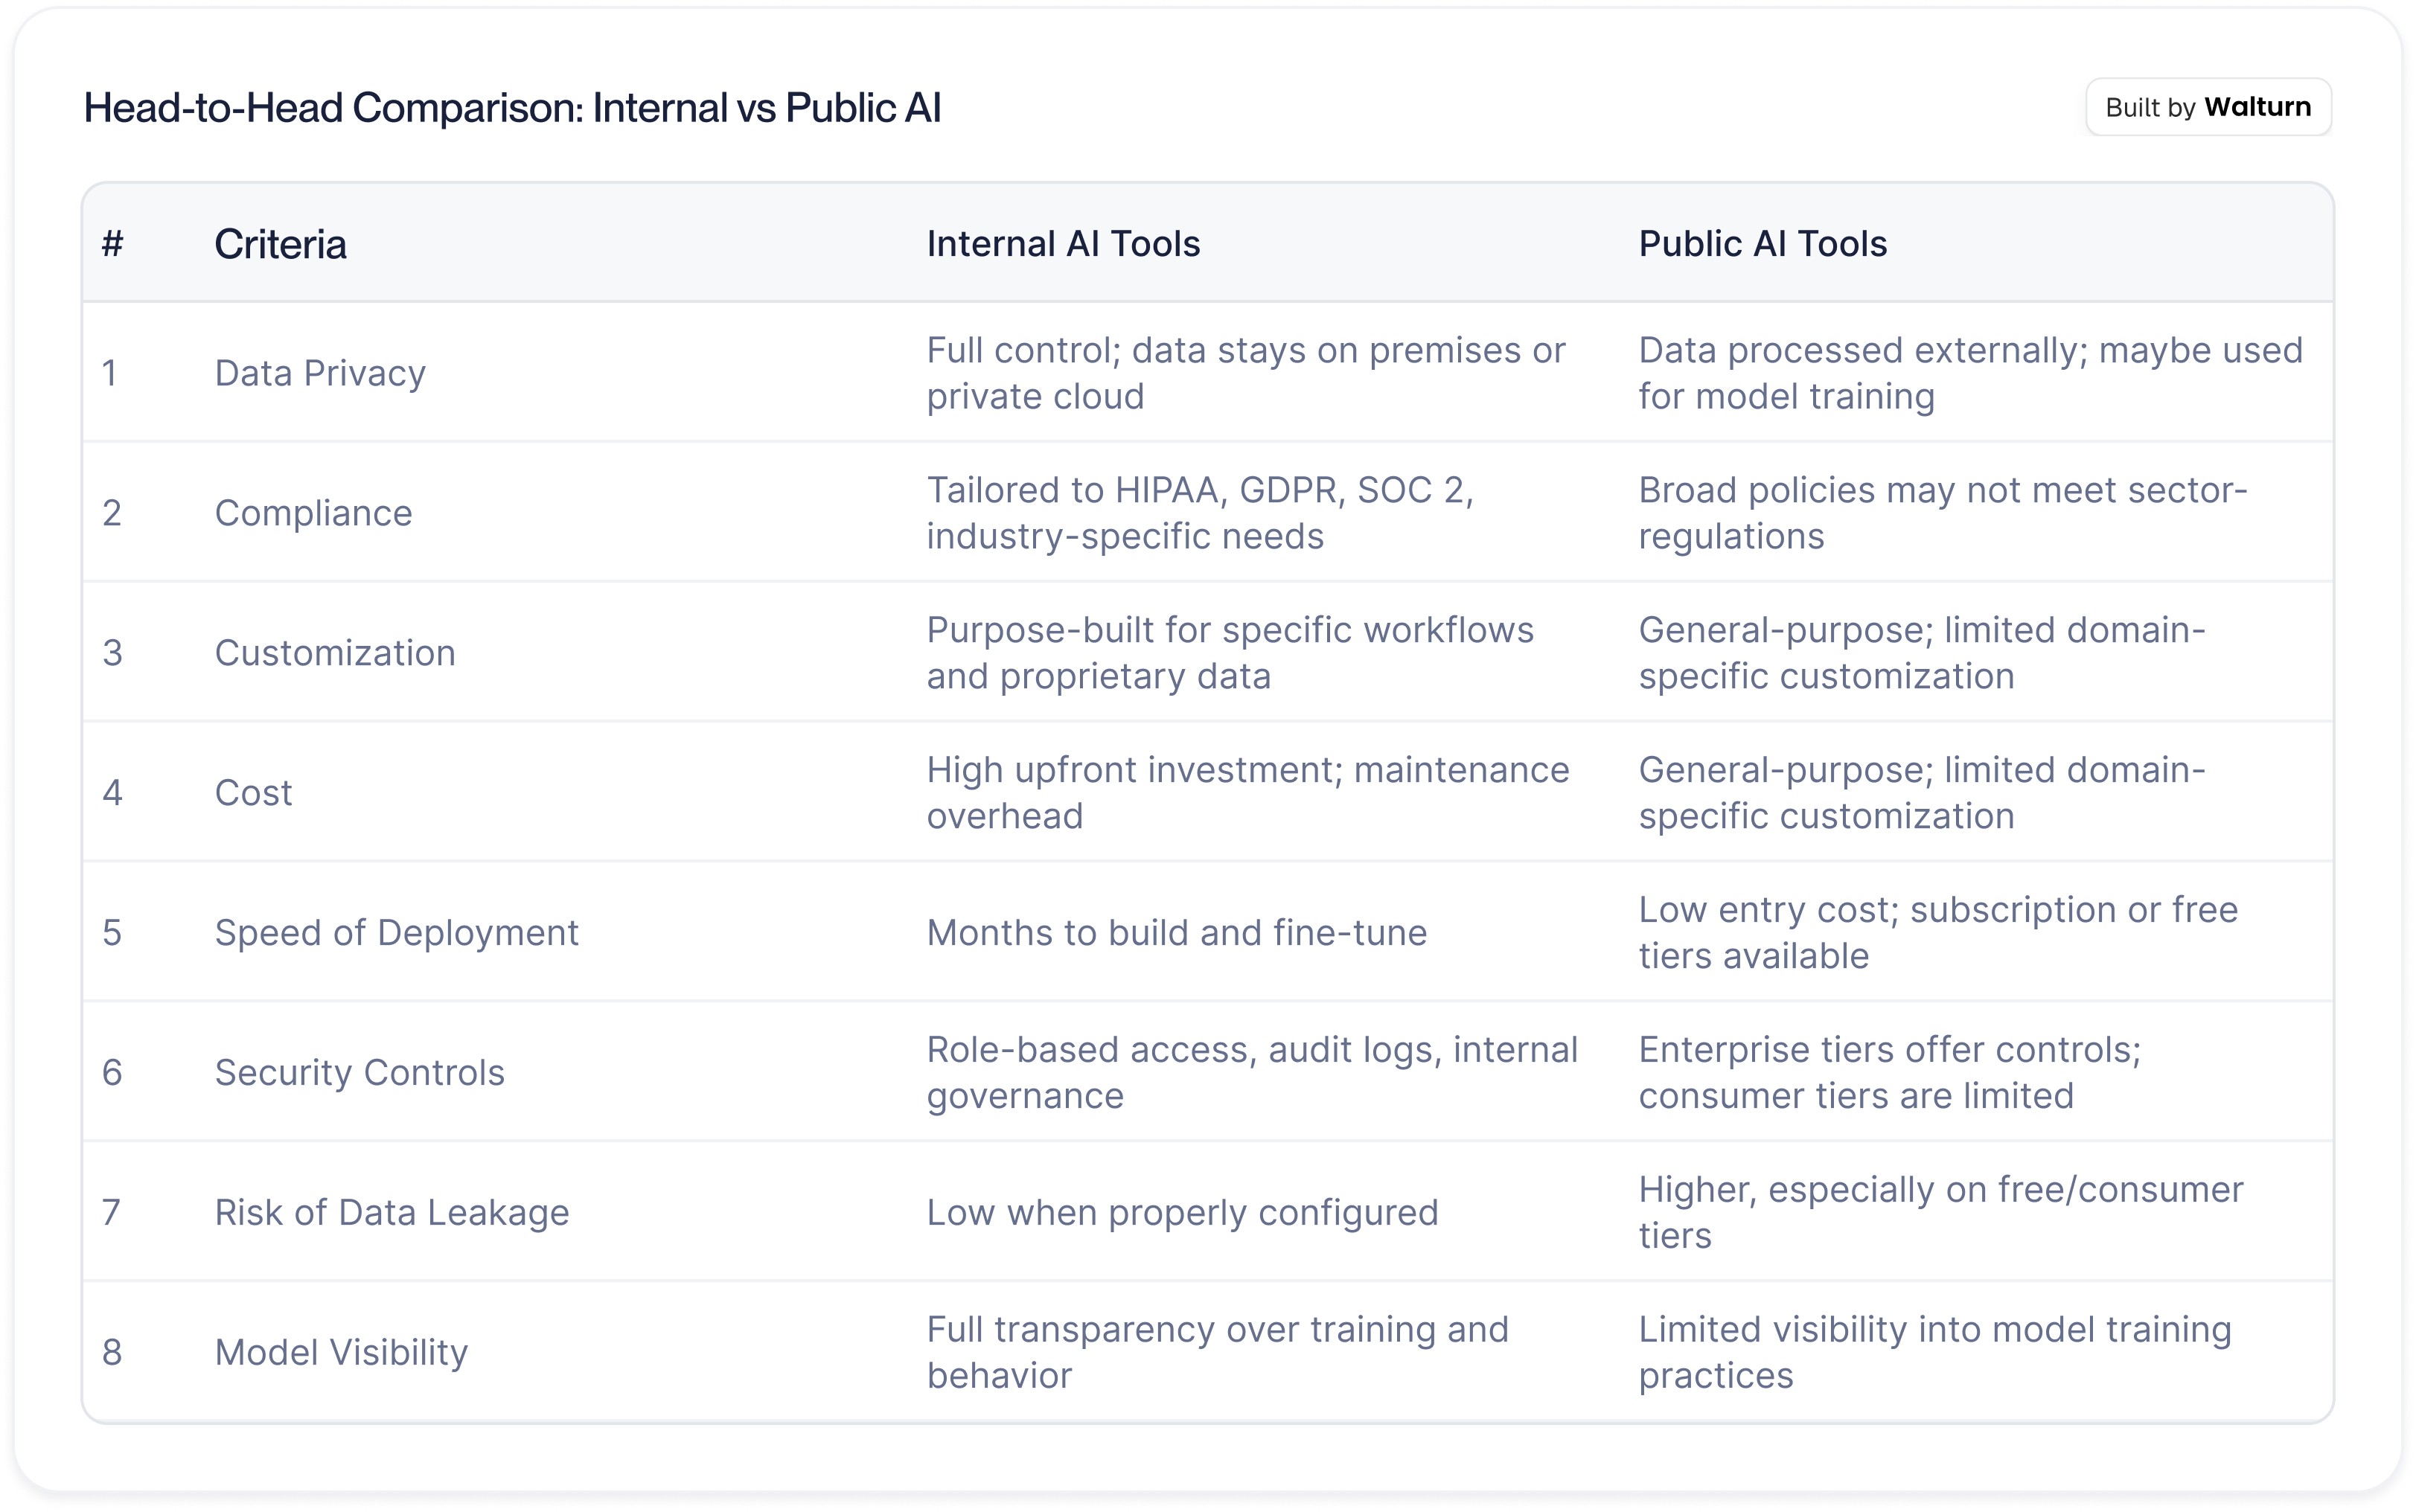Screen dimensions: 2416x1512
Task: Click the Walturn brand name
Action: 2257,107
